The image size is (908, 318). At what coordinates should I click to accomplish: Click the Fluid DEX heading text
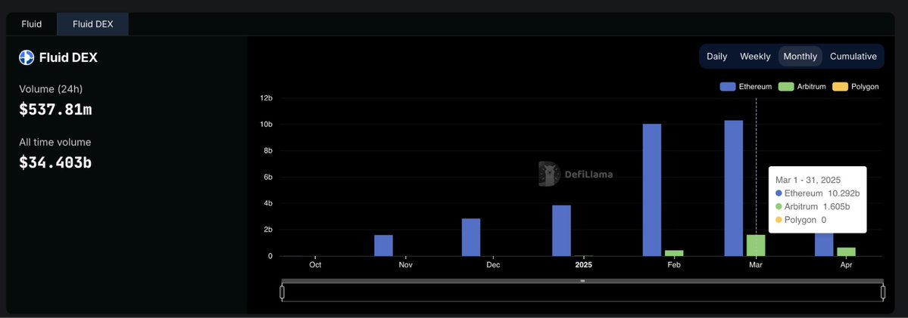coord(68,57)
